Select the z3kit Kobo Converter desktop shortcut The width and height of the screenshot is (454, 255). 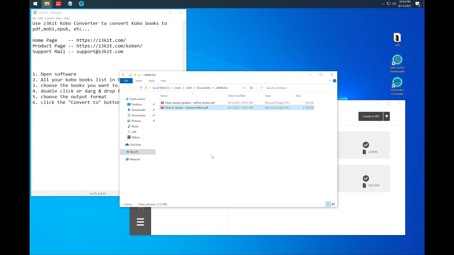tap(397, 86)
